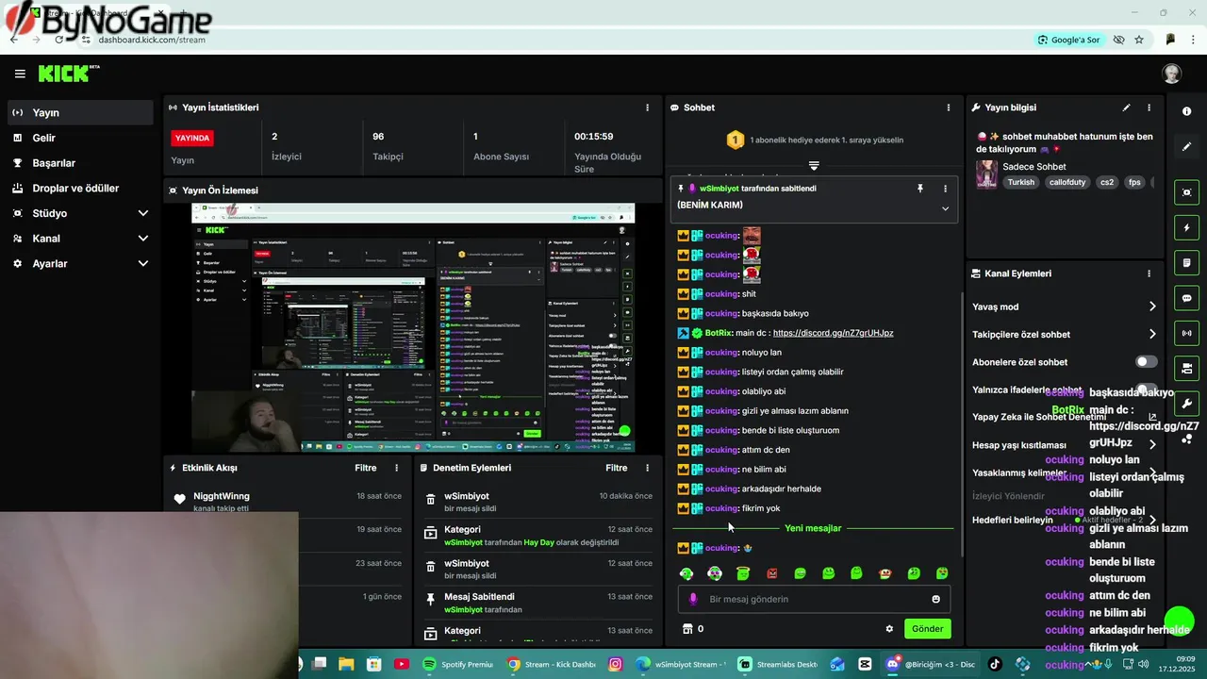The height and width of the screenshot is (679, 1207).
Task: Go to Gelir in the sidebar
Action: (80, 138)
